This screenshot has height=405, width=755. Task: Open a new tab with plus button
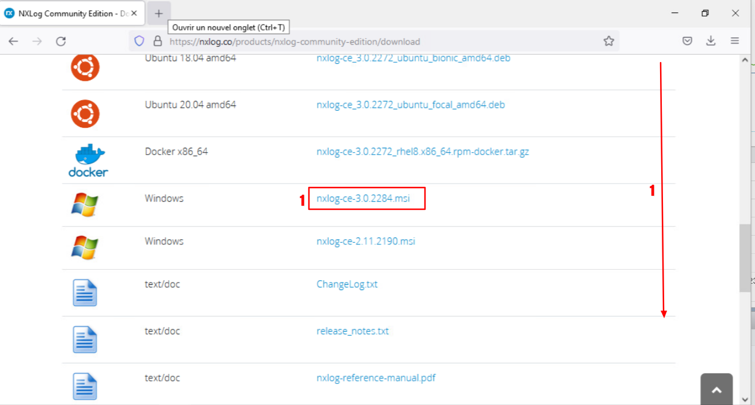click(x=158, y=13)
